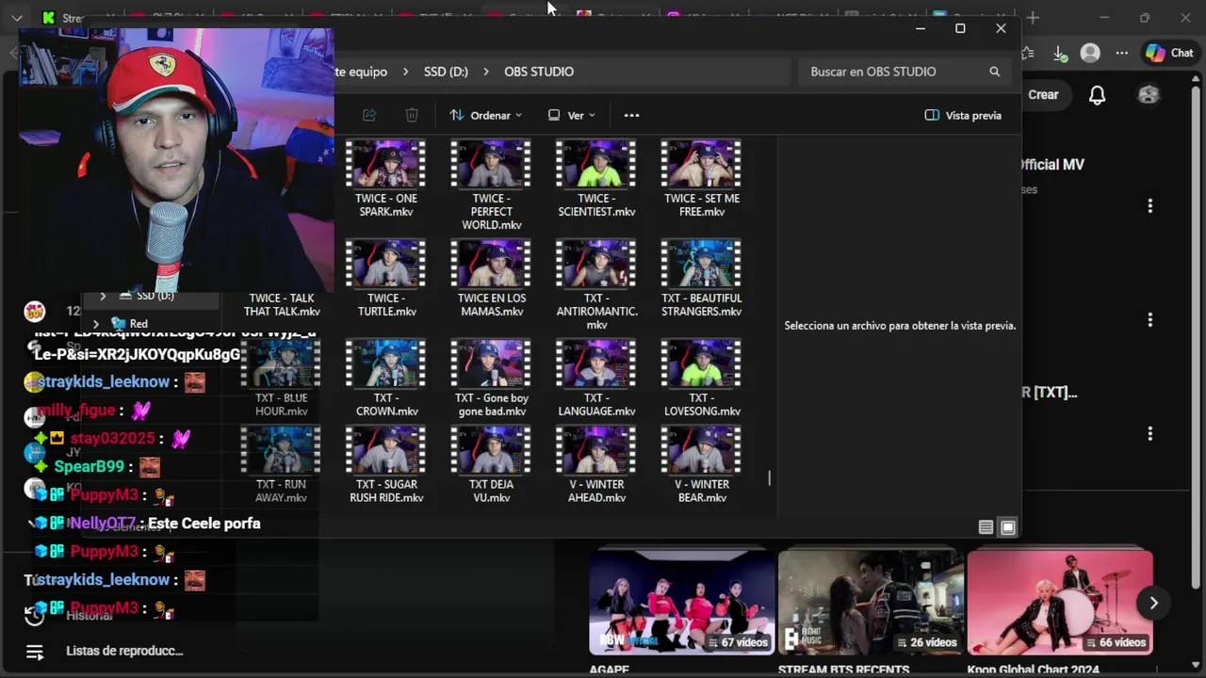The height and width of the screenshot is (678, 1206).
Task: Select TXT - CROWN.mkv file
Action: click(385, 379)
